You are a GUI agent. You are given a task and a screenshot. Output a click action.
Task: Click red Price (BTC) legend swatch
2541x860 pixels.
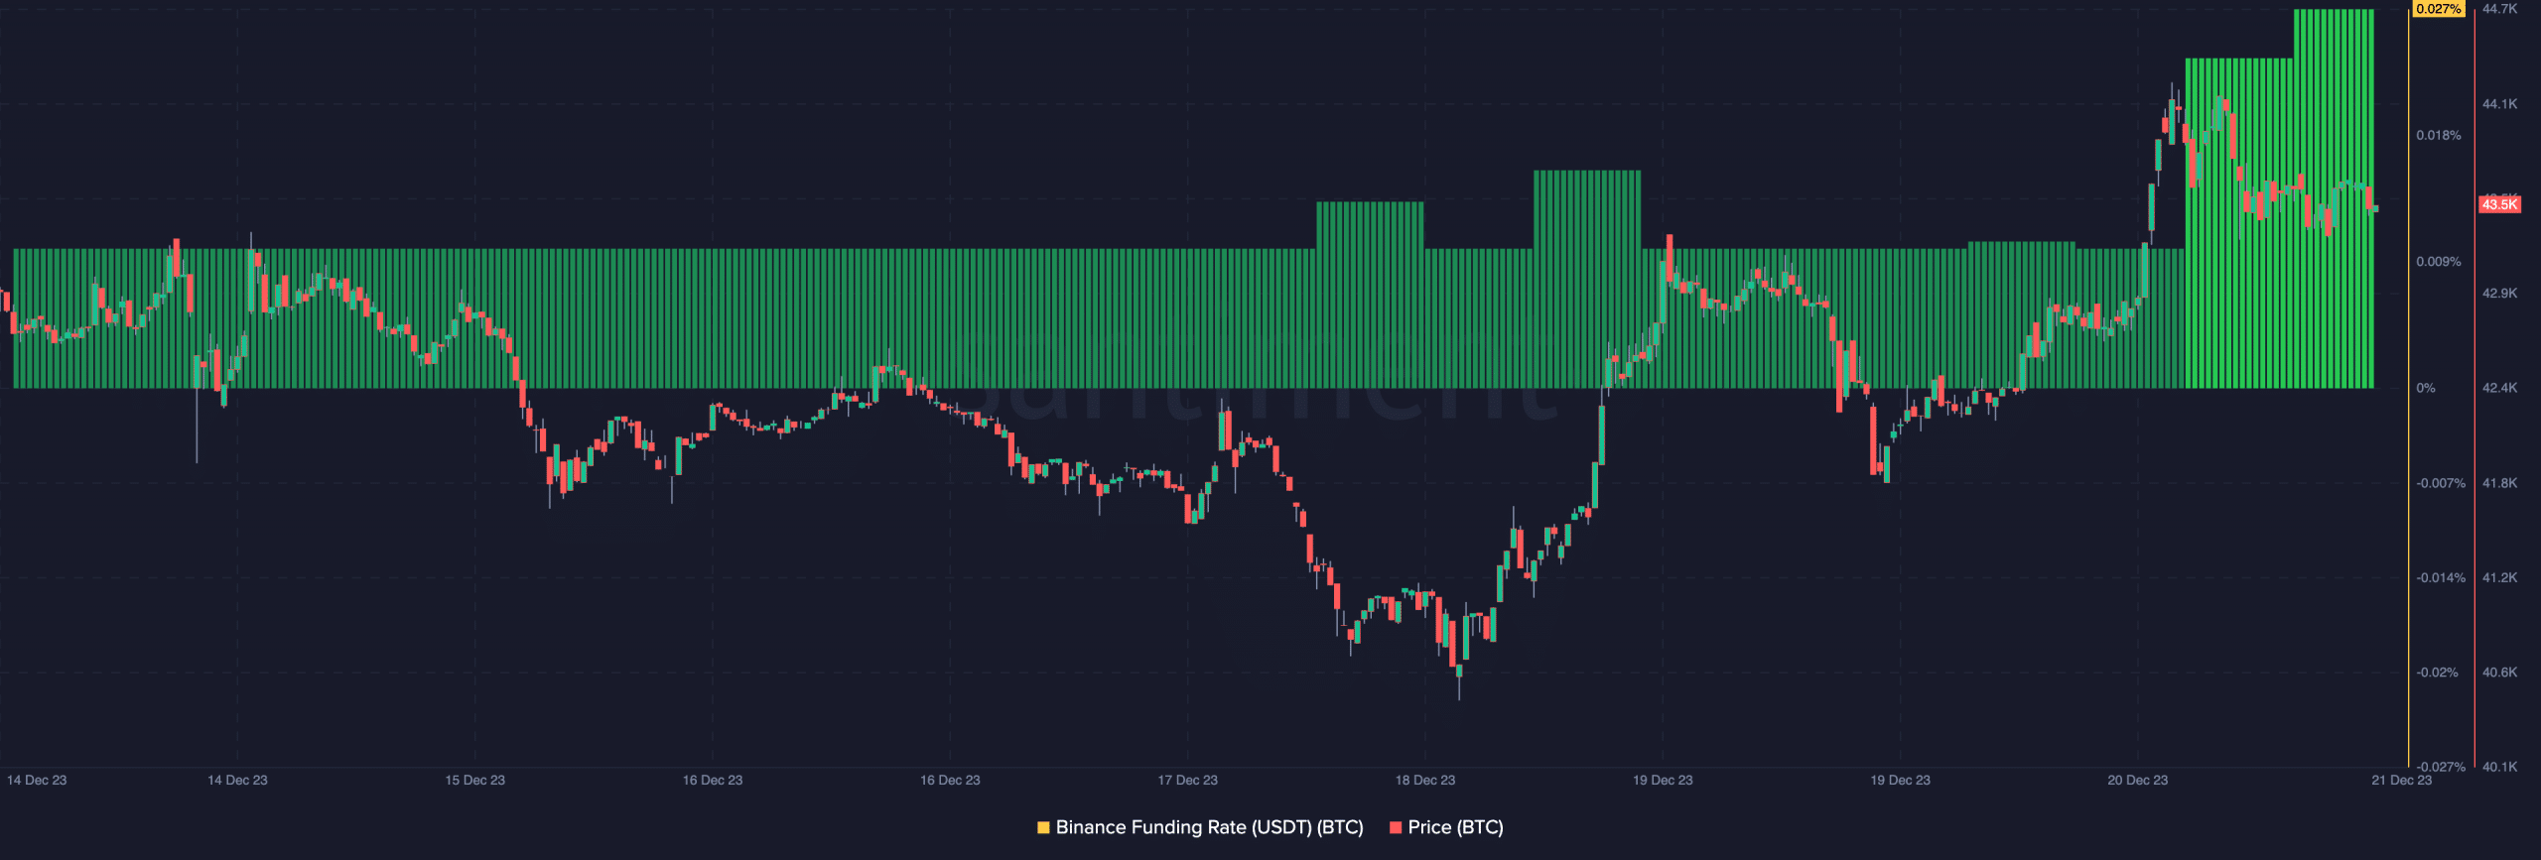pyautogui.click(x=1396, y=827)
